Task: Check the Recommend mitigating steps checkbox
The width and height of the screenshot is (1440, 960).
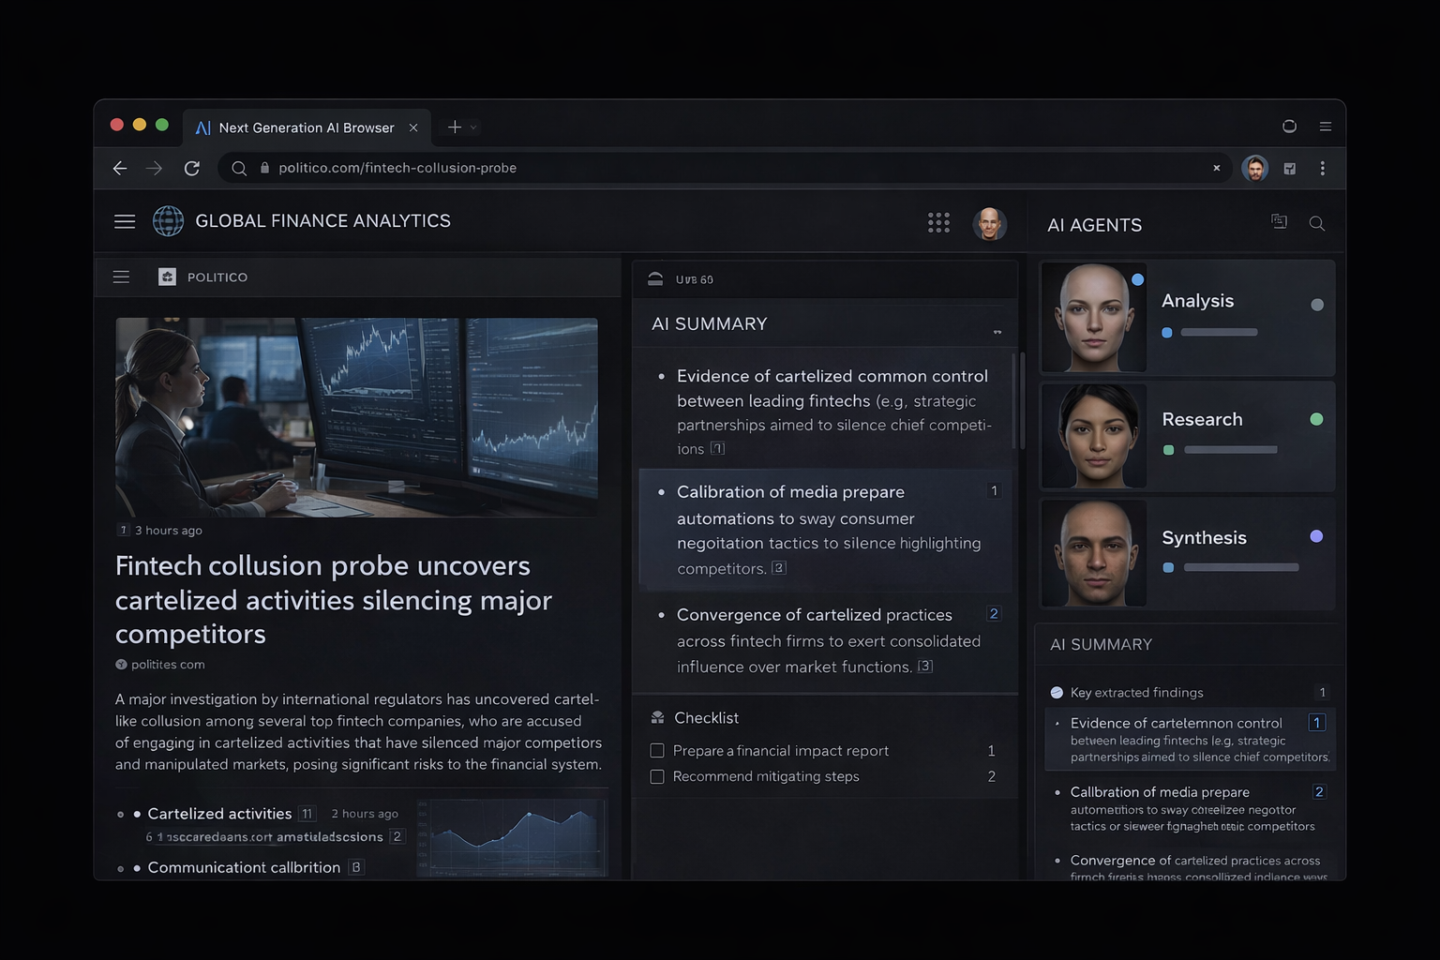Action: [x=657, y=776]
